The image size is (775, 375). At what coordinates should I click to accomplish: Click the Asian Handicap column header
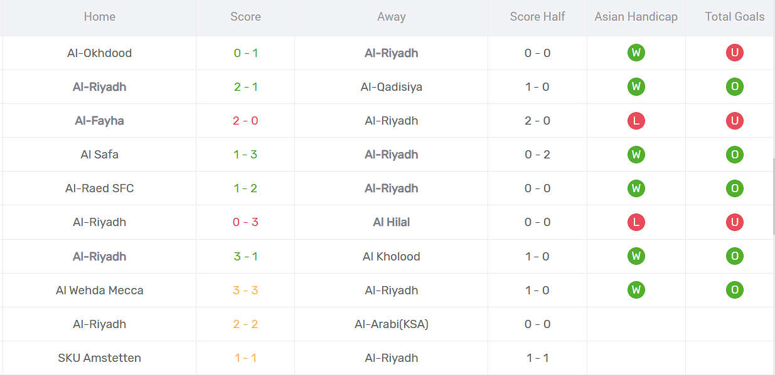(636, 17)
